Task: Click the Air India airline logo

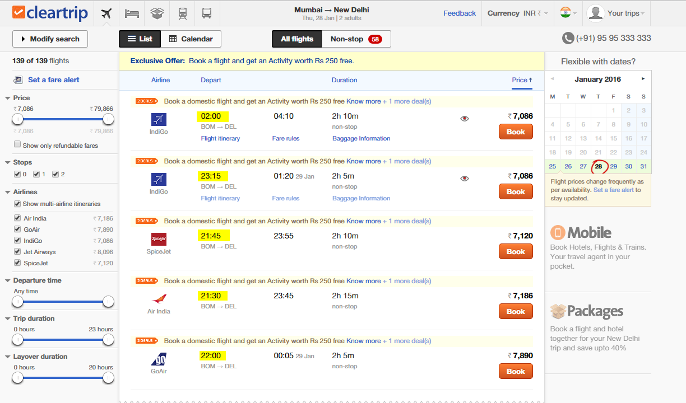Action: click(x=159, y=299)
